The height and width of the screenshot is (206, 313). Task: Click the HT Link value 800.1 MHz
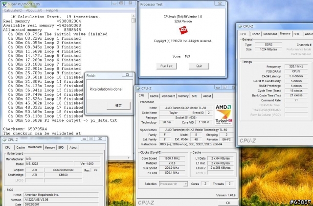click(172, 173)
